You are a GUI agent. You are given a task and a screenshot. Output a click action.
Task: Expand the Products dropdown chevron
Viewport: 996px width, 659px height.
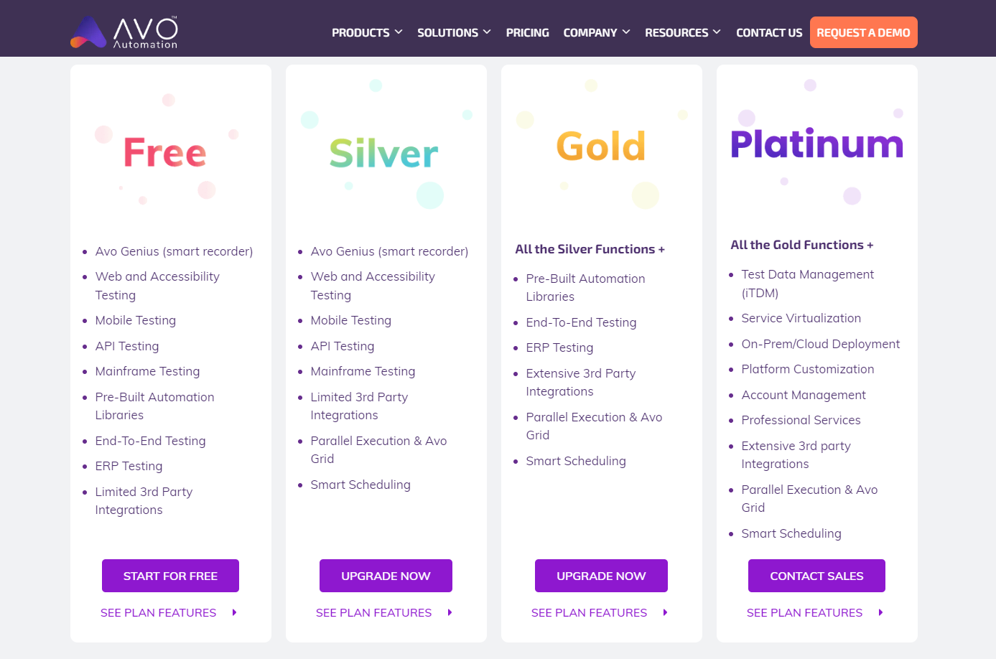pyautogui.click(x=399, y=32)
